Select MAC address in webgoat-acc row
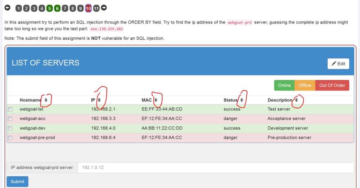 (x=161, y=119)
